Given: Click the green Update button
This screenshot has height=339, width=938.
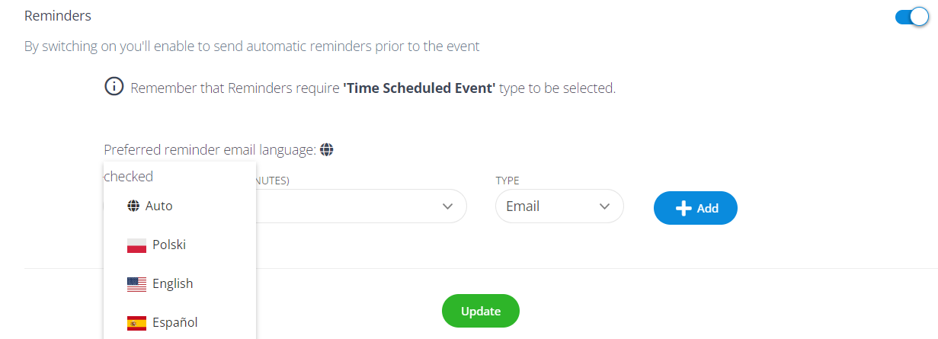Looking at the screenshot, I should (x=480, y=311).
